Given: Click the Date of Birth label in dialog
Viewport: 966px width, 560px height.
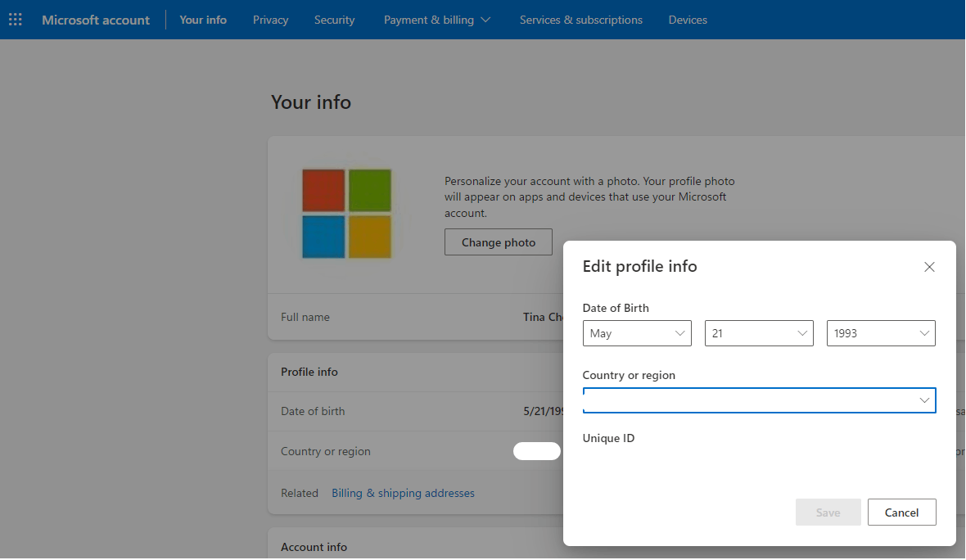Looking at the screenshot, I should (616, 308).
